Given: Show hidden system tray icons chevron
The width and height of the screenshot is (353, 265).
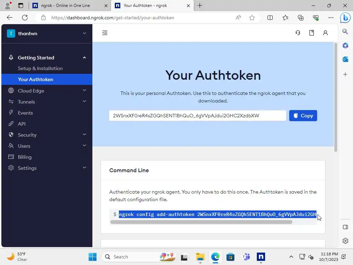Looking at the screenshot, I should pos(291,257).
